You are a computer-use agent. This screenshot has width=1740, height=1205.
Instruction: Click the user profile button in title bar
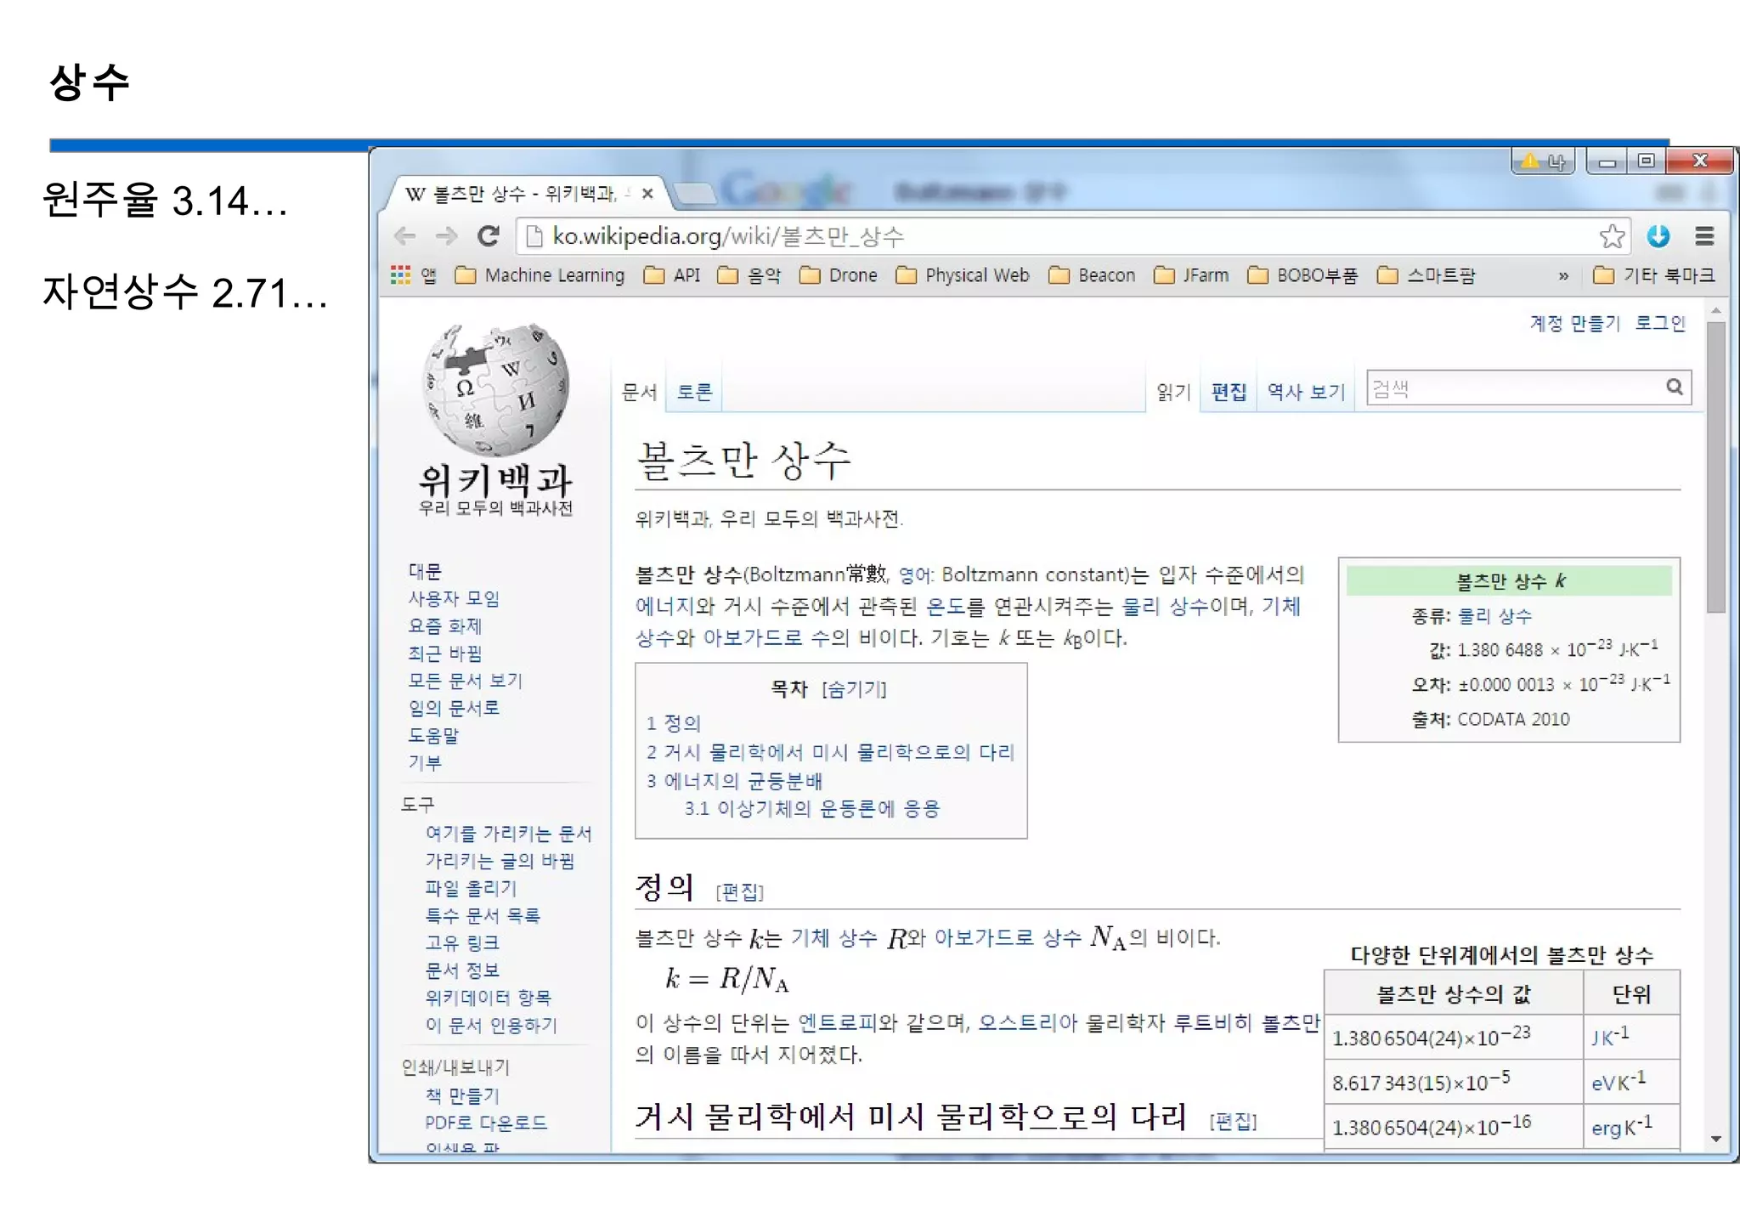pyautogui.click(x=1543, y=161)
